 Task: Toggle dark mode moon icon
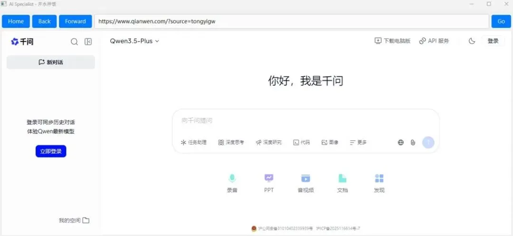(472, 41)
